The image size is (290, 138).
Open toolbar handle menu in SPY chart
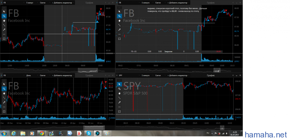pyautogui.click(x=119, y=80)
